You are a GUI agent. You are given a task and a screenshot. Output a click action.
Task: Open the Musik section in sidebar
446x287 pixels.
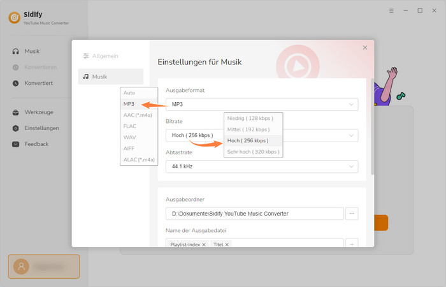[x=32, y=51]
